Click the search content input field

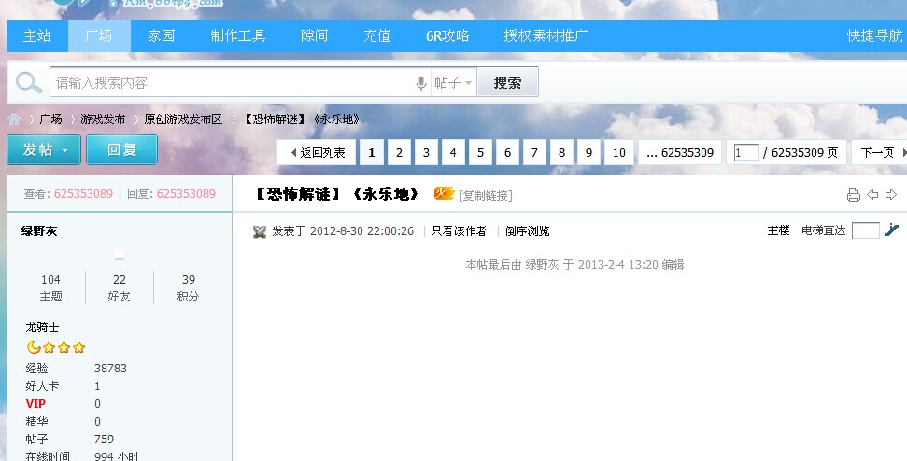(x=232, y=83)
